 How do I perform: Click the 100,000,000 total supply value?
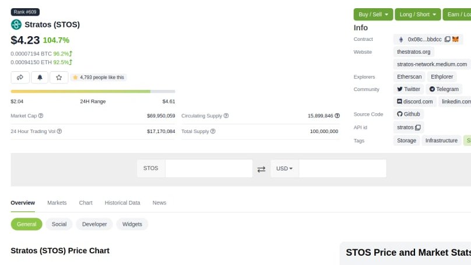click(324, 131)
